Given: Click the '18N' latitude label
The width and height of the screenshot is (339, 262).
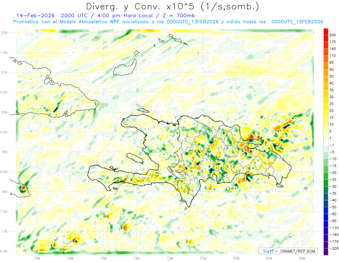Looking at the screenshot, I should coord(5,192).
